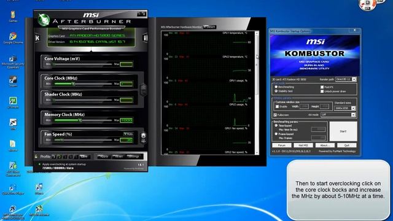
Task: Enable Unlock power draw checkbox
Action: (322, 91)
